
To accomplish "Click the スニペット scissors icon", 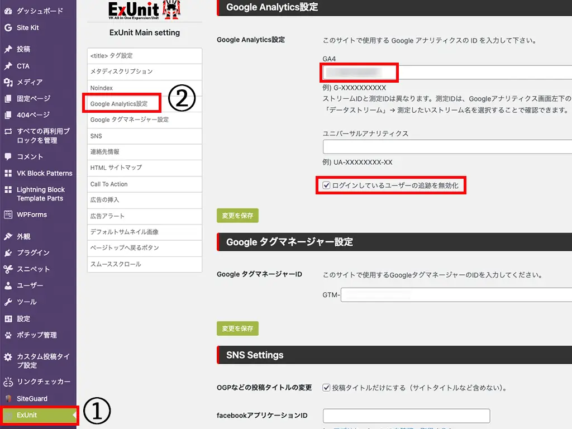I will [8, 269].
